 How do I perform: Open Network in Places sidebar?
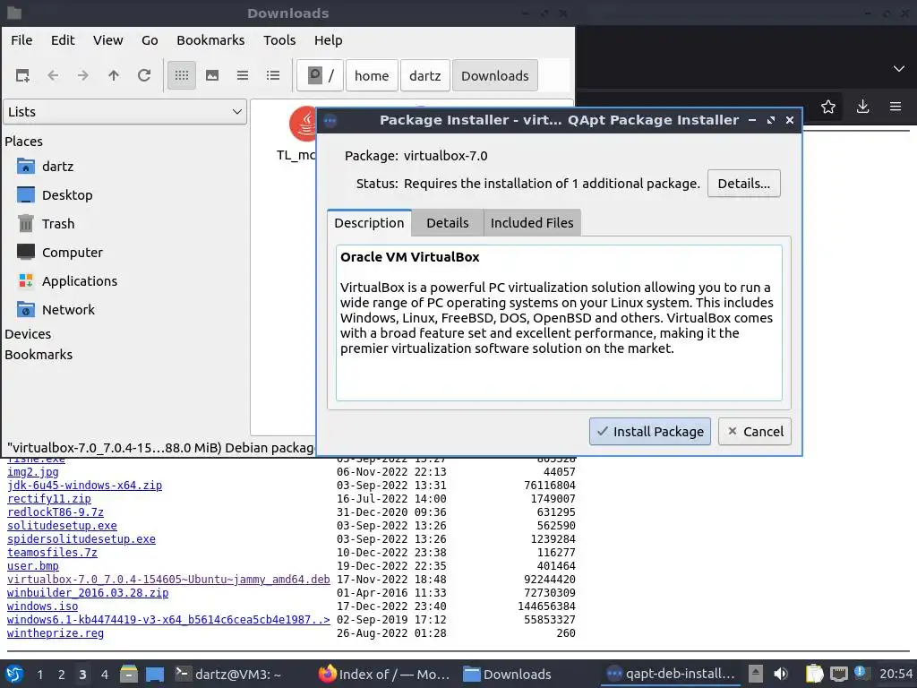click(68, 310)
